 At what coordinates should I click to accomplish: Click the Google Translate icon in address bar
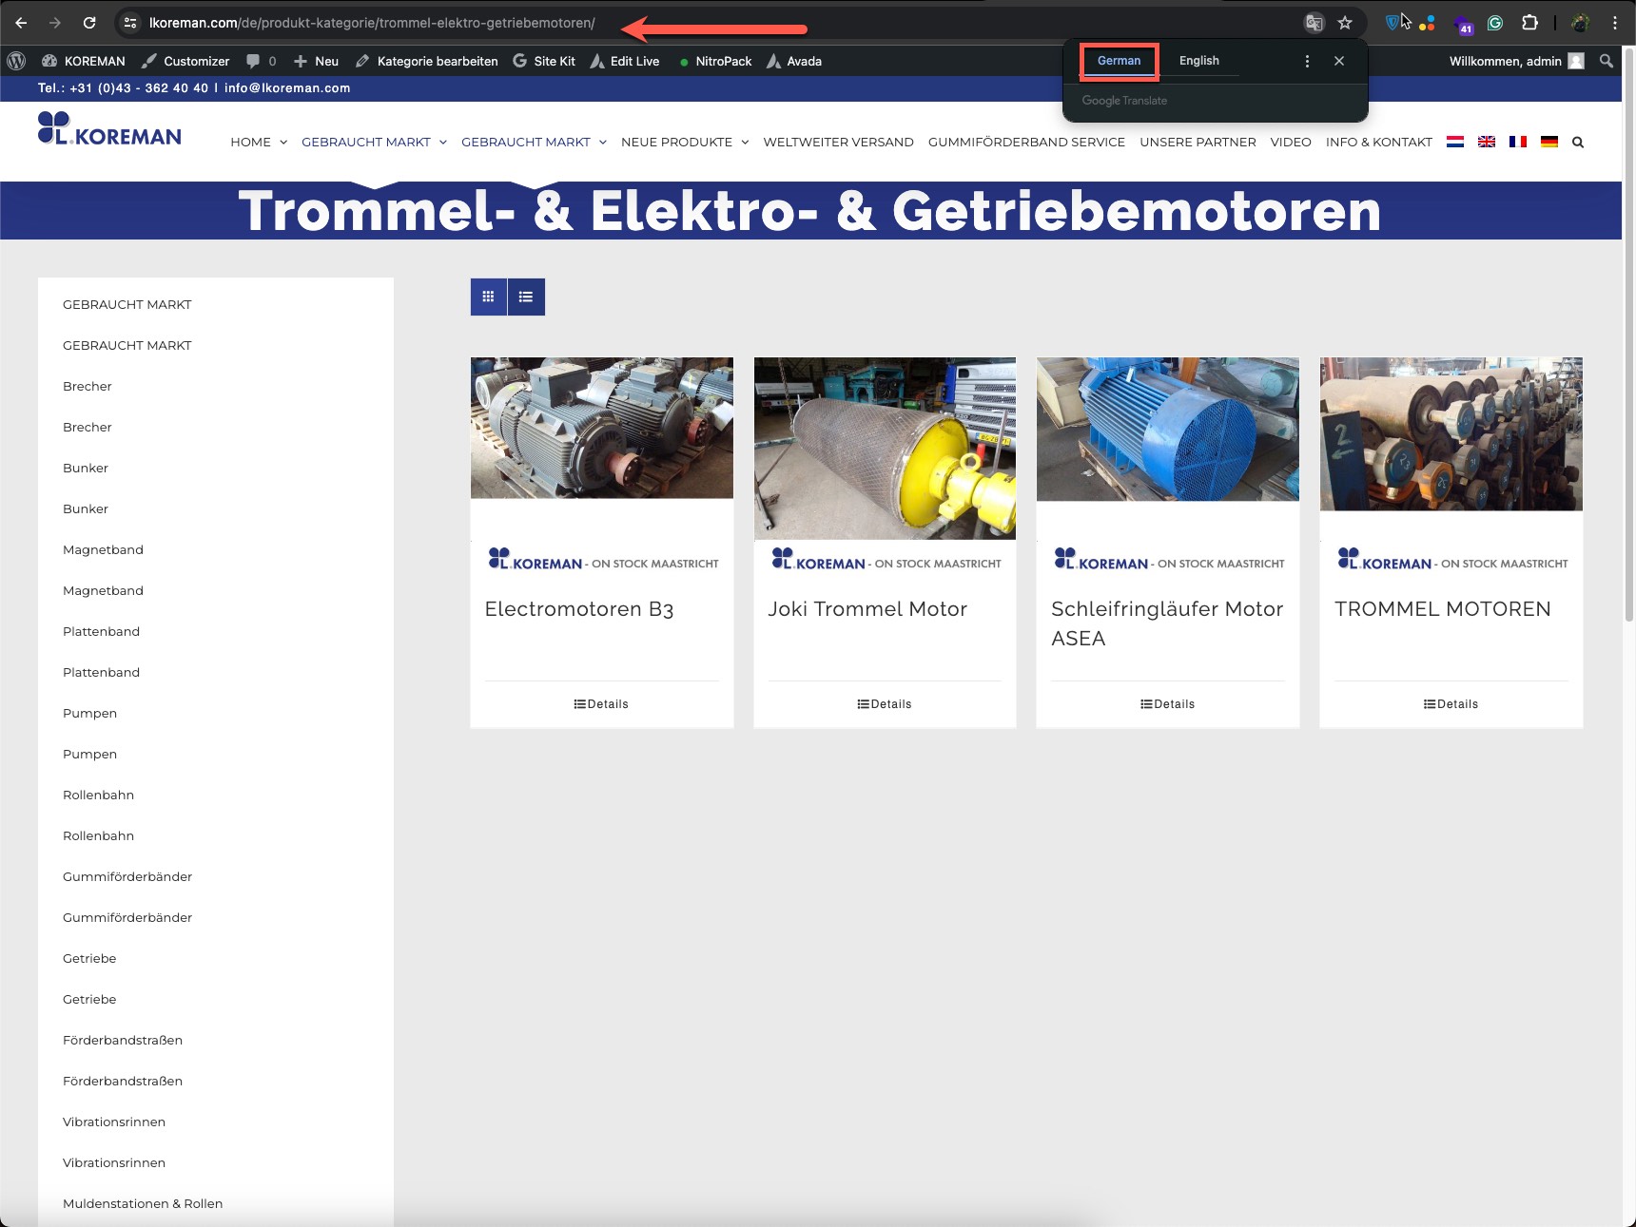[1314, 23]
